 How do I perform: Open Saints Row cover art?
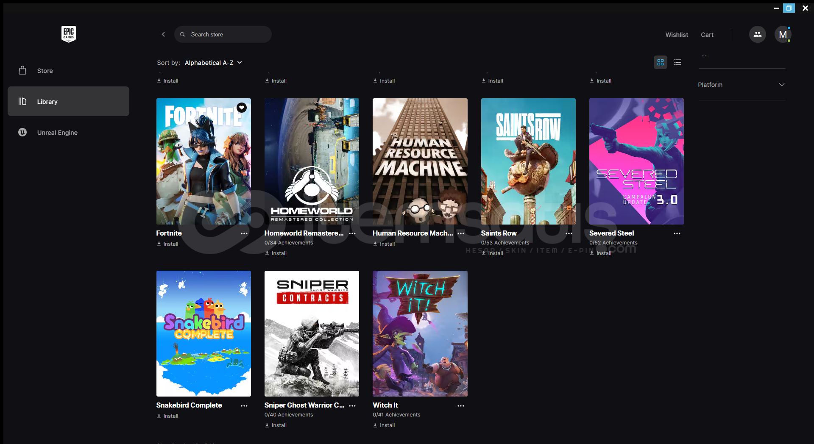[x=528, y=161]
